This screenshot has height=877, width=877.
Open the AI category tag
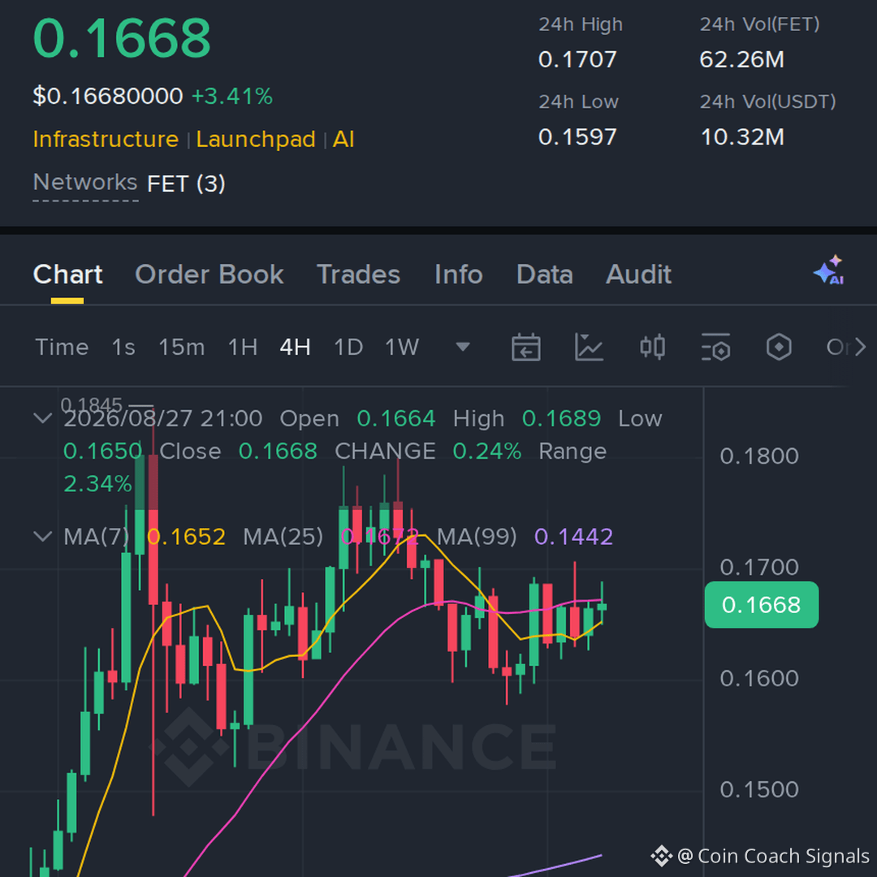click(343, 140)
